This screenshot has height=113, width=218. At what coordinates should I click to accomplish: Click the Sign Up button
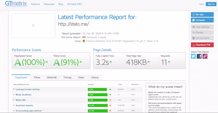point(211,4)
